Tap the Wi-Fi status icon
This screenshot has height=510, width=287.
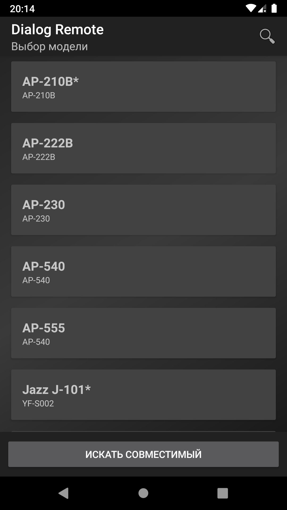coord(250,8)
